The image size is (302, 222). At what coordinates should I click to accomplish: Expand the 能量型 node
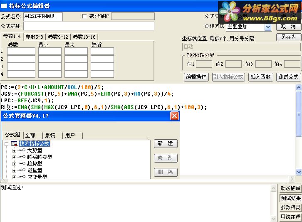(x=14, y=170)
